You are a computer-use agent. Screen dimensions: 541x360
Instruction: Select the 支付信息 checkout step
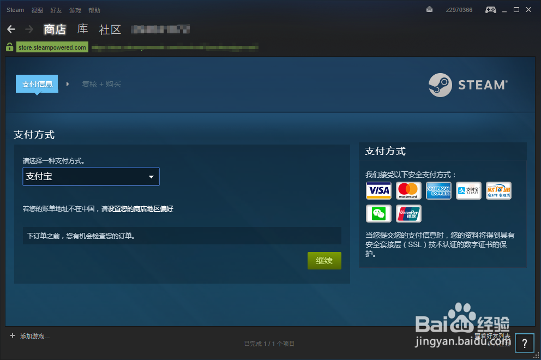[37, 84]
